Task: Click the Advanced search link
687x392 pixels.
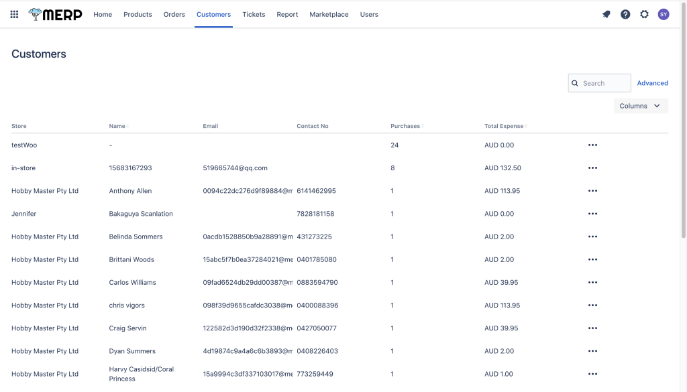Action: click(x=652, y=83)
